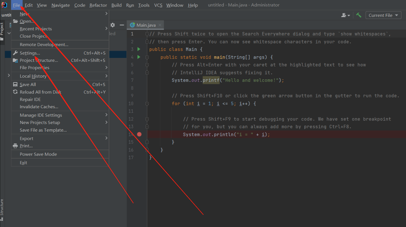Viewport: 406px width, 227px height.
Task: Run class Main using line 3 gutter arrow
Action: coord(139,49)
